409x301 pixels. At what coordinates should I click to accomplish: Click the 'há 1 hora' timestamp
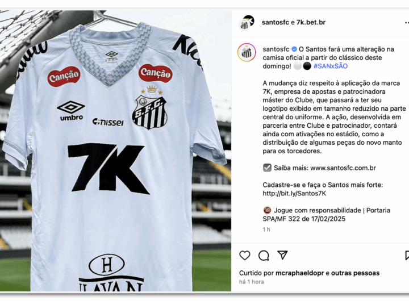coord(252,282)
